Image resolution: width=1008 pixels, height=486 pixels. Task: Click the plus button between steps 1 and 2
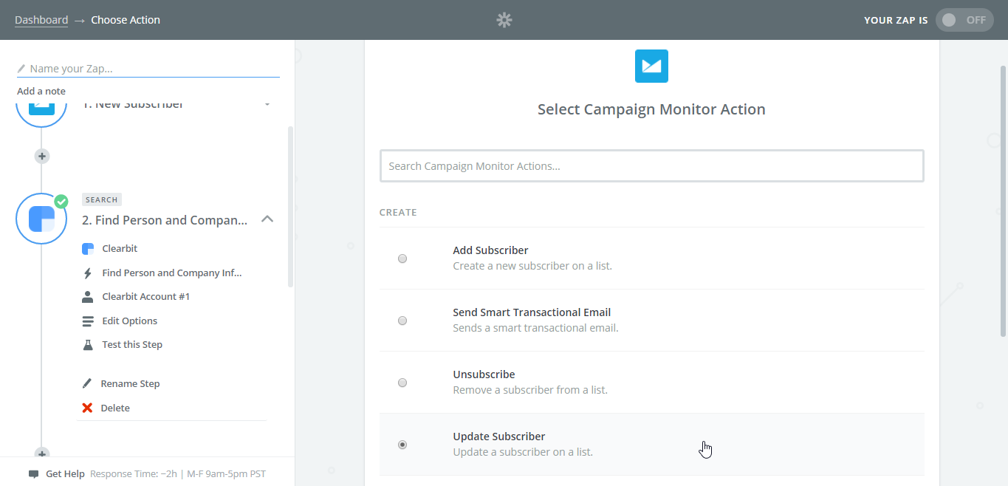pyautogui.click(x=42, y=156)
